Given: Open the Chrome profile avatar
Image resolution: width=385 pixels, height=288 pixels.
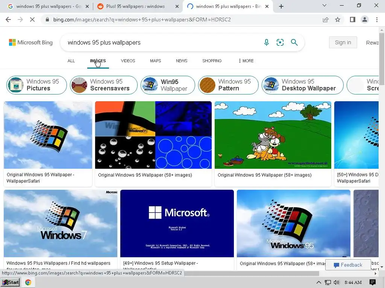Looking at the screenshot, I should pyautogui.click(x=365, y=19).
